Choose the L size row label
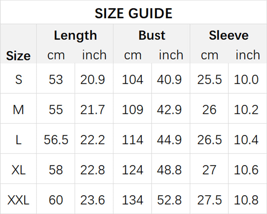 [18, 140]
